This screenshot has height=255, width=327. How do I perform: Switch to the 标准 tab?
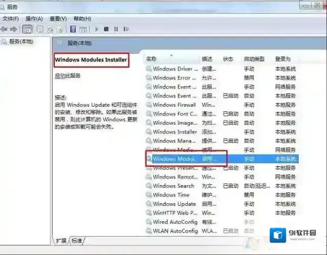[x=76, y=240]
